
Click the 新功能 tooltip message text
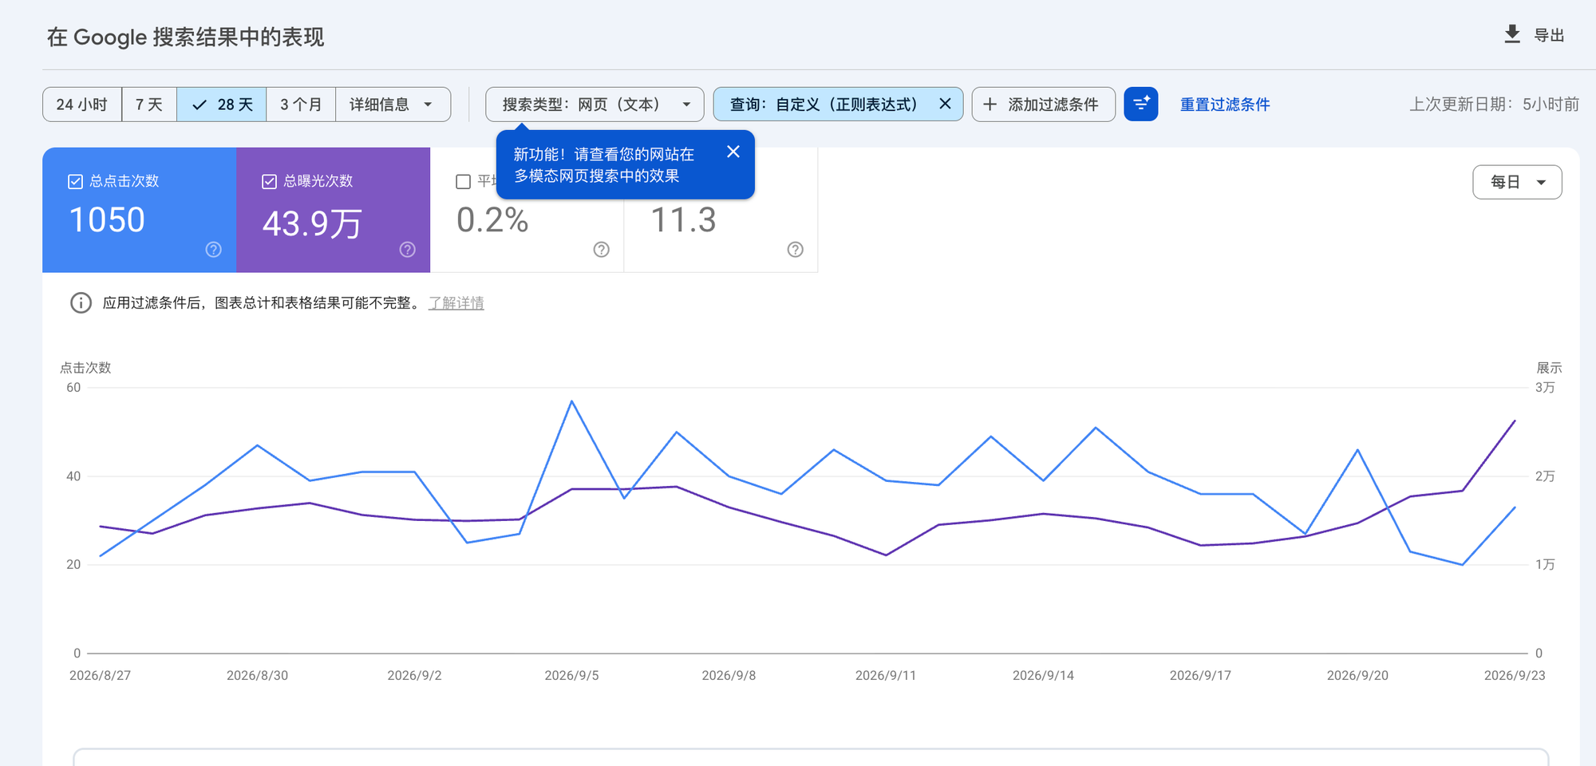[x=604, y=165]
